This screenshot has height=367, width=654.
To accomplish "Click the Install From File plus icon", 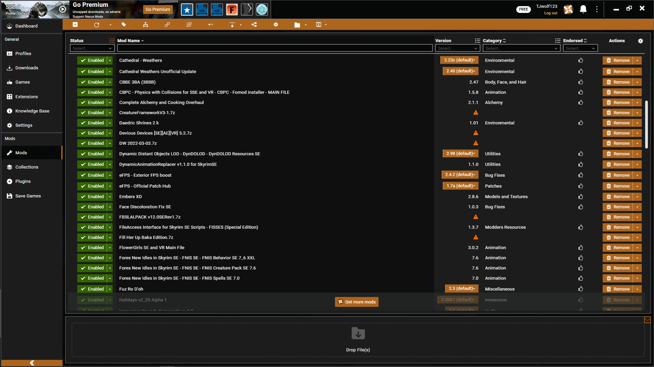I will 75,25.
